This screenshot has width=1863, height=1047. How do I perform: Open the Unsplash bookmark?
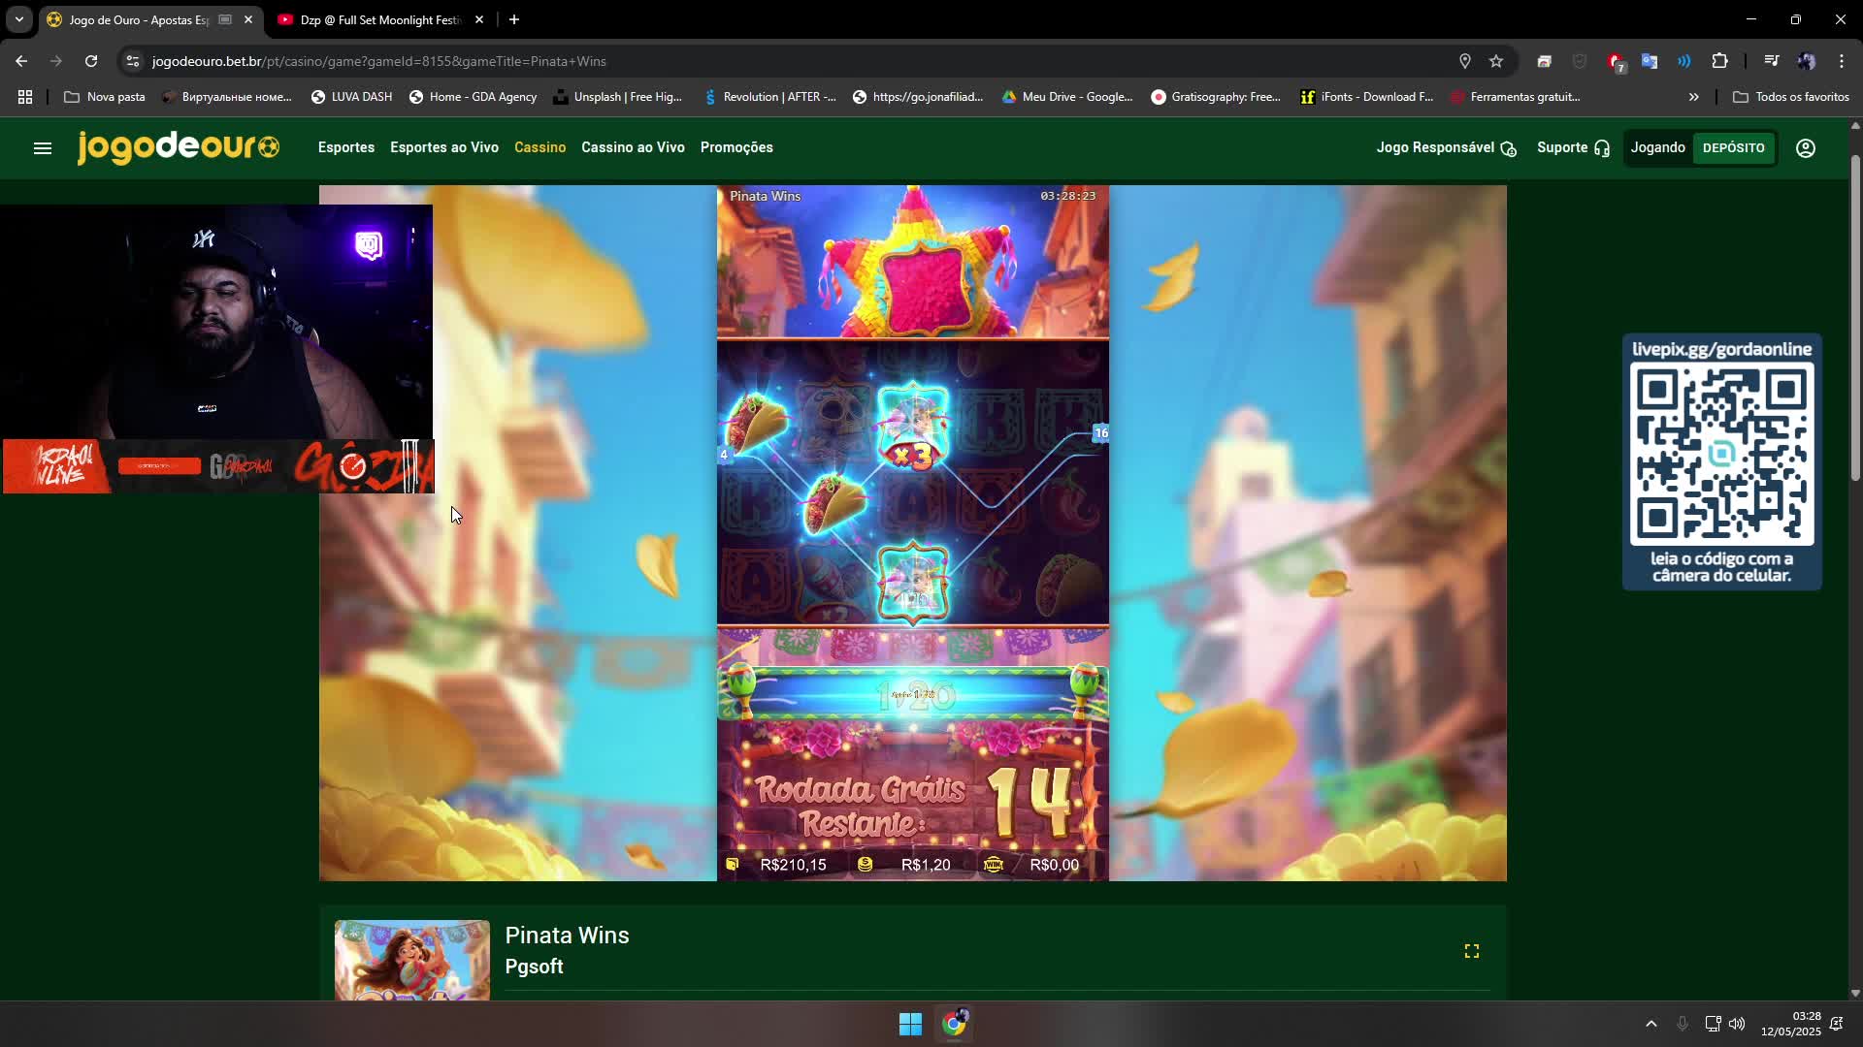point(617,97)
